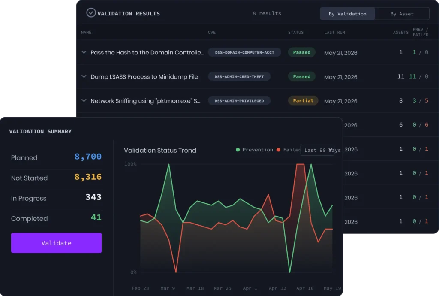Click the Planned count 8,700

click(x=88, y=157)
